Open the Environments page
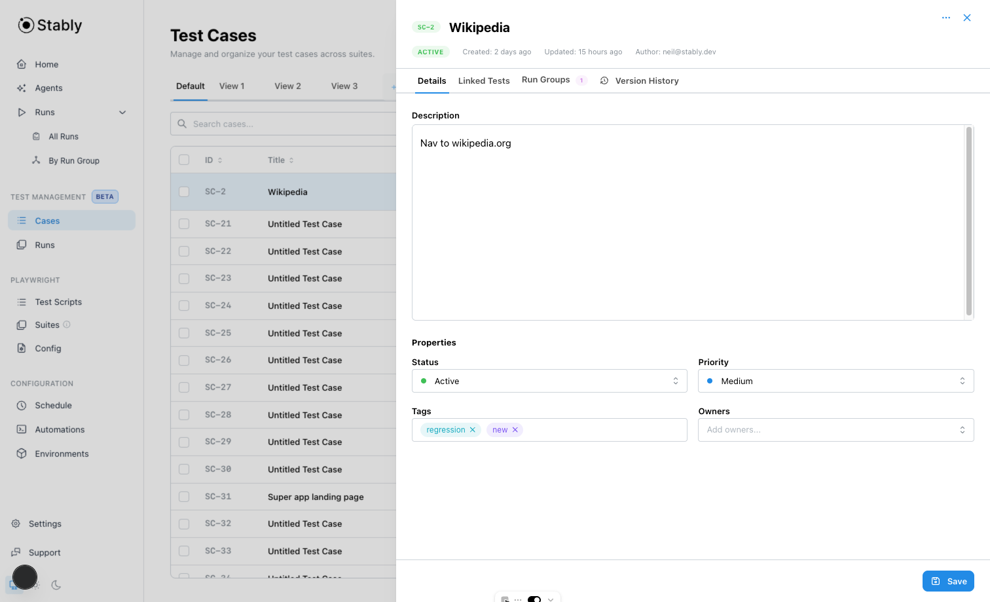The width and height of the screenshot is (990, 602). click(62, 453)
